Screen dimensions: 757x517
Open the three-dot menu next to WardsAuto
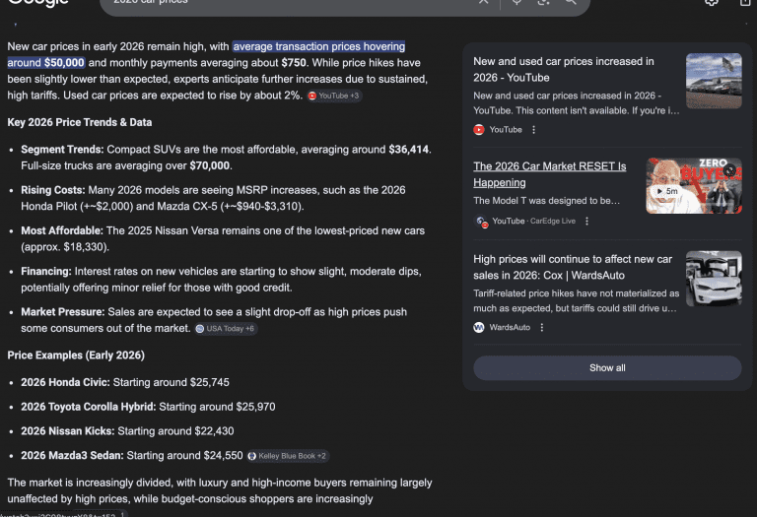[x=541, y=327]
